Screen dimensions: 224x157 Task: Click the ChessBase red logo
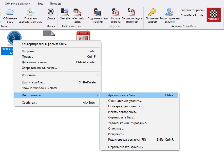tap(214, 15)
